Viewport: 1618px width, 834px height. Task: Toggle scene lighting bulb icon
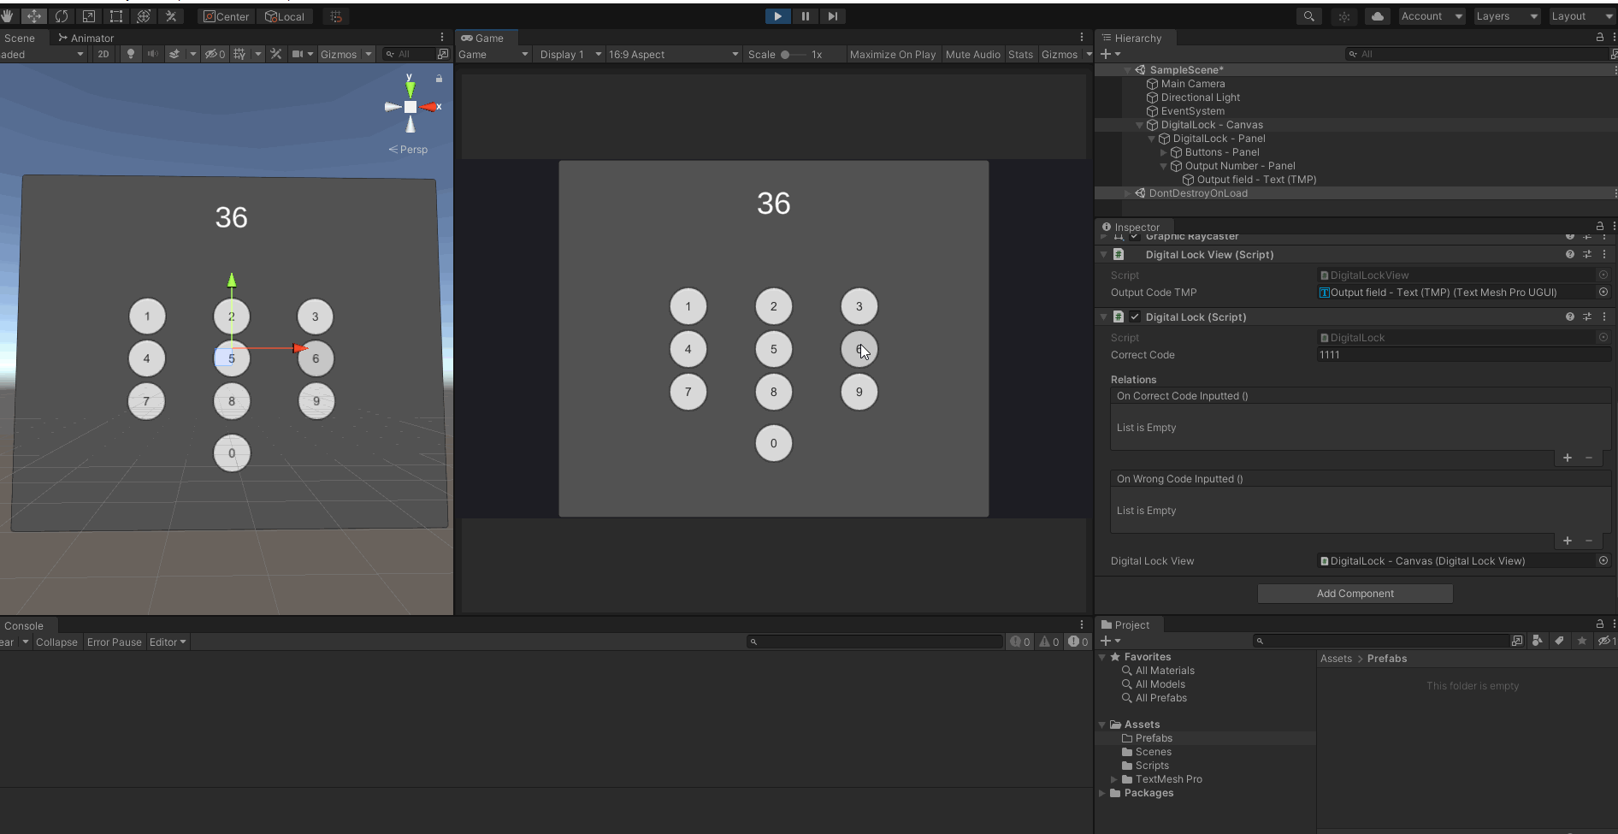[x=130, y=54]
